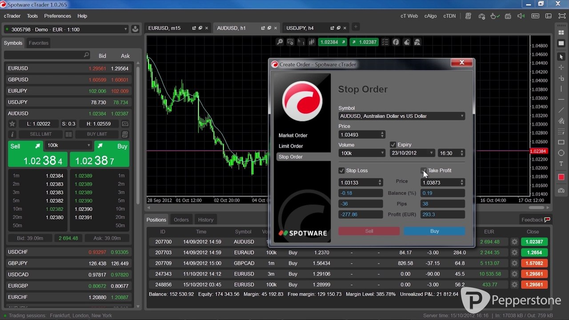This screenshot has width=569, height=320.
Task: Choose the trend line drawing tool
Action: tap(561, 110)
